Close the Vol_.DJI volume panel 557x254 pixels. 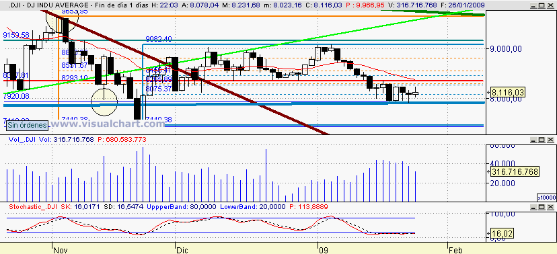click(x=550, y=140)
